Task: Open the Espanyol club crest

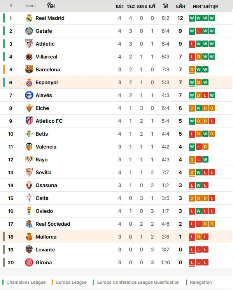Action: coord(29,83)
